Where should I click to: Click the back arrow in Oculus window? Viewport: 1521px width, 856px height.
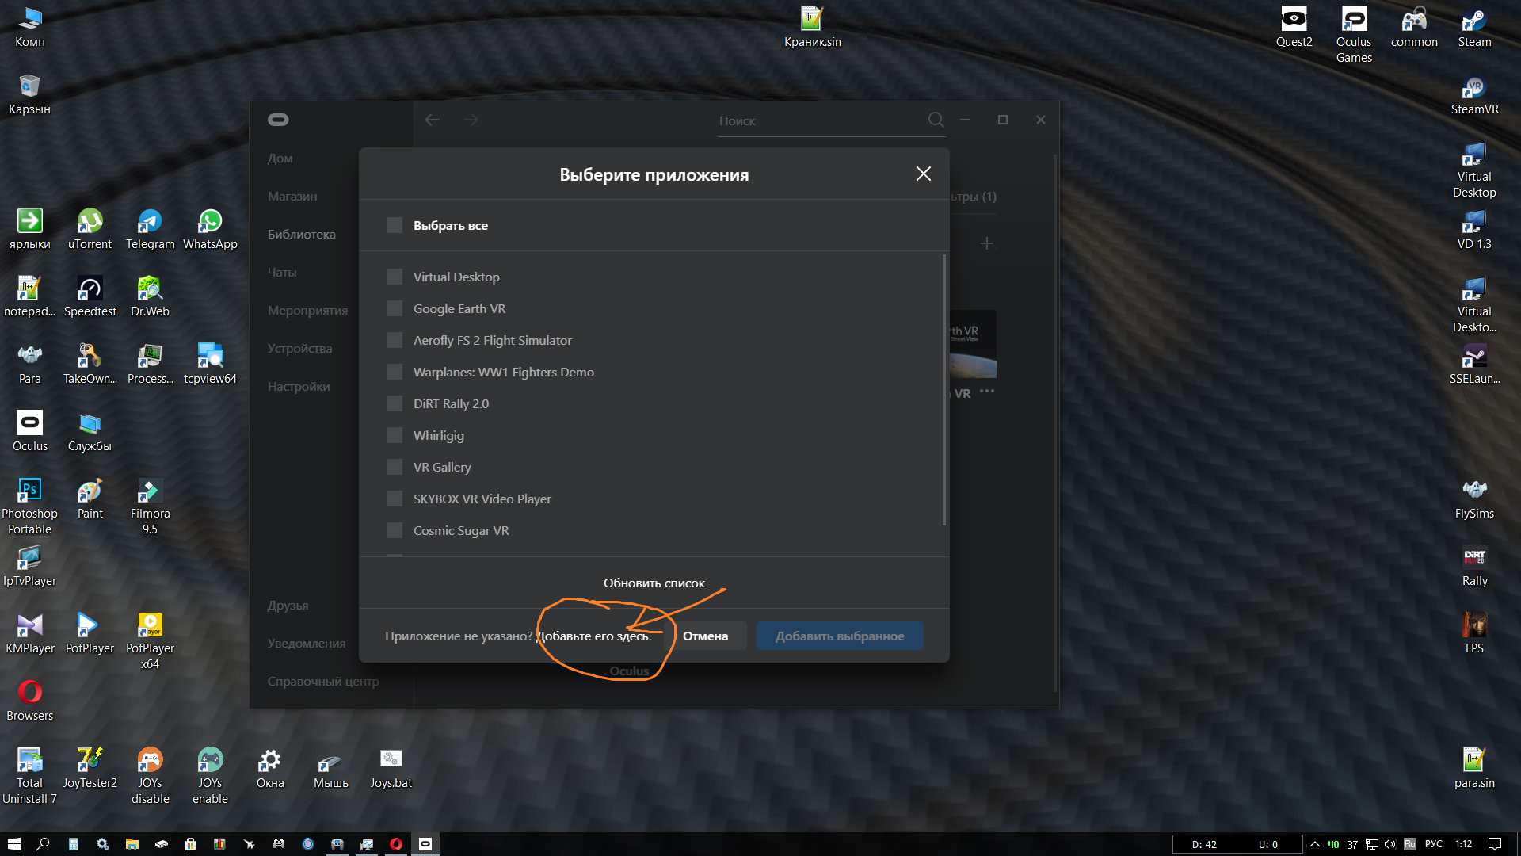(x=433, y=120)
